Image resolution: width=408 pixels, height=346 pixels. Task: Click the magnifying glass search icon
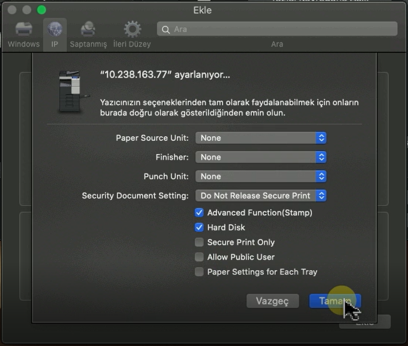(166, 29)
